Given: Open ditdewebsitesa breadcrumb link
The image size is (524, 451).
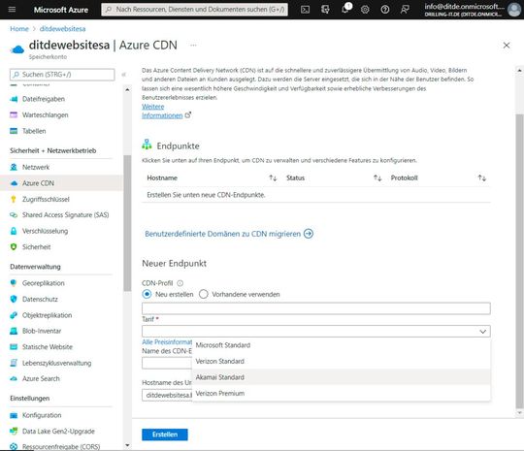Looking at the screenshot, I should (62, 29).
